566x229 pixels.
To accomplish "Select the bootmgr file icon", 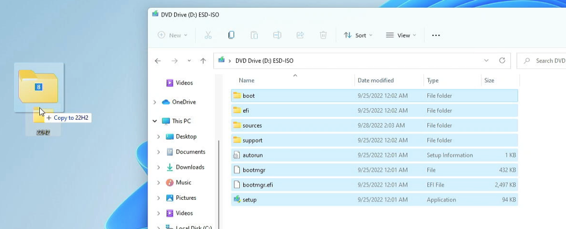I will pos(237,170).
